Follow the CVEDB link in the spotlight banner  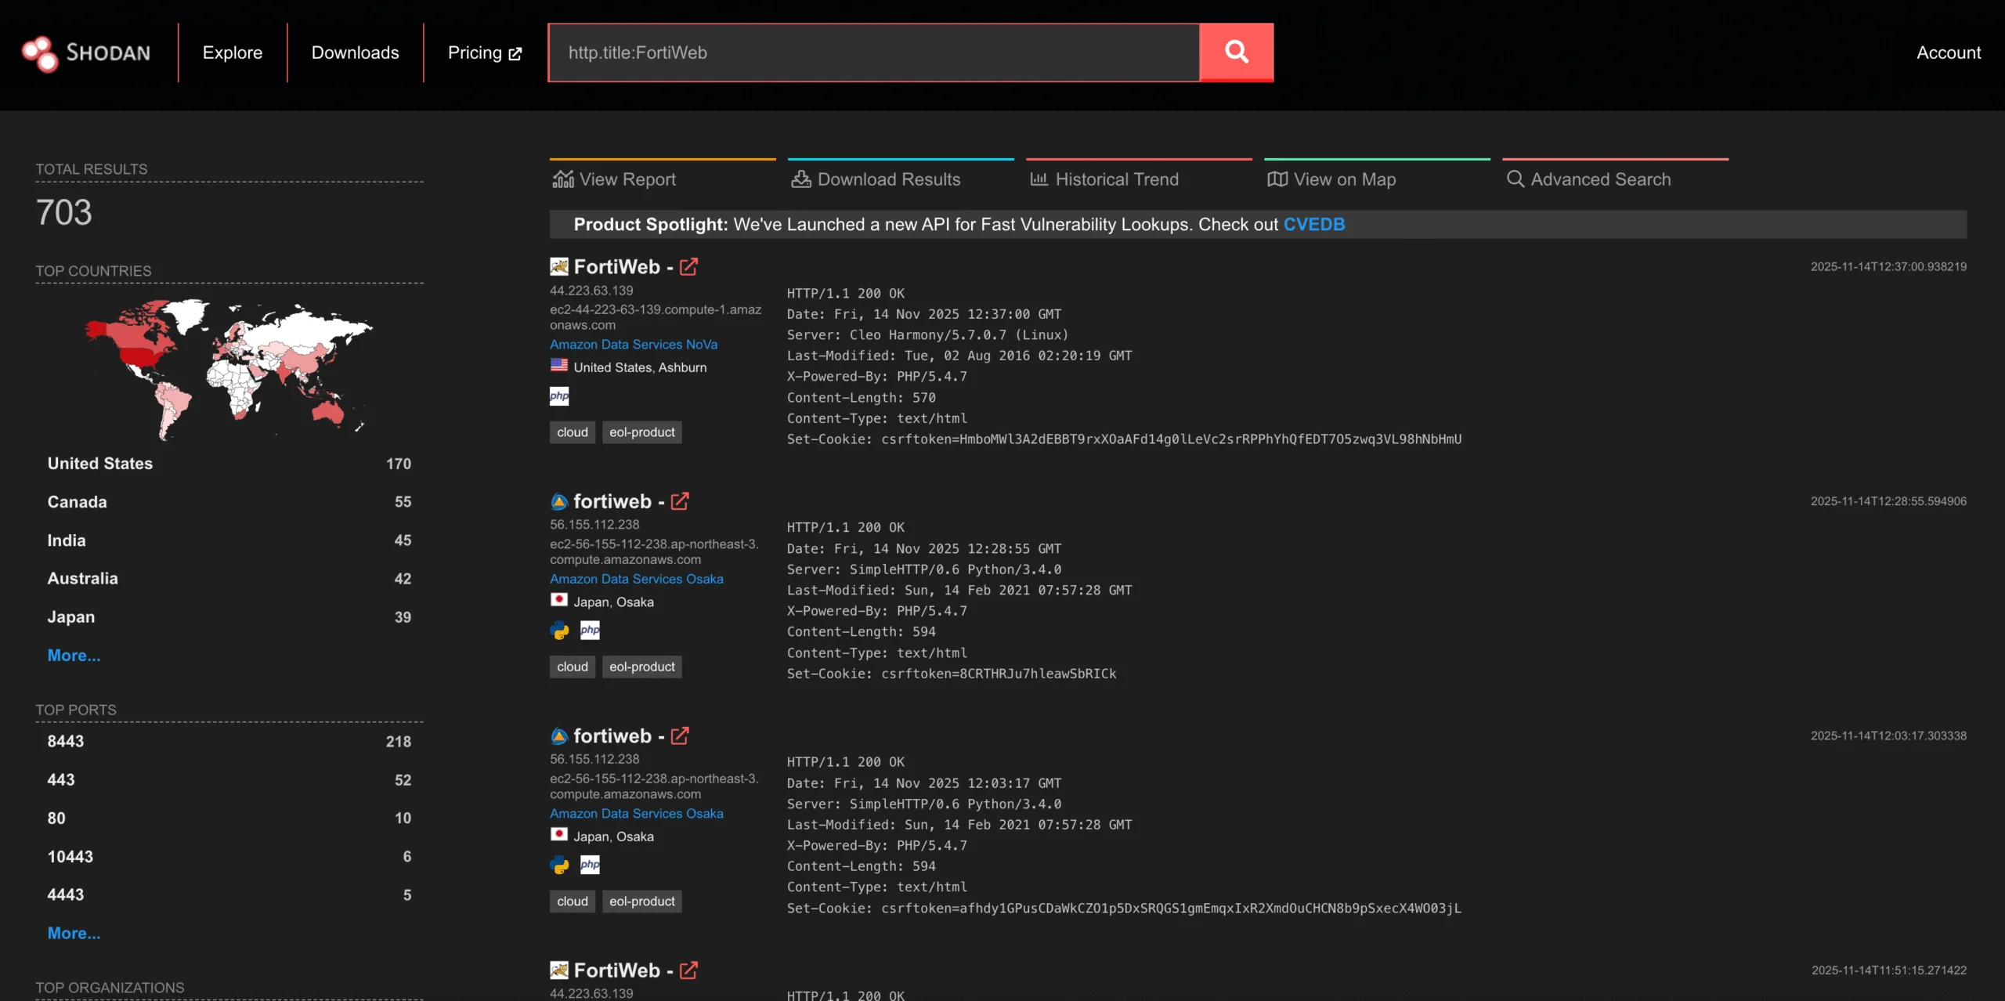pyautogui.click(x=1313, y=224)
